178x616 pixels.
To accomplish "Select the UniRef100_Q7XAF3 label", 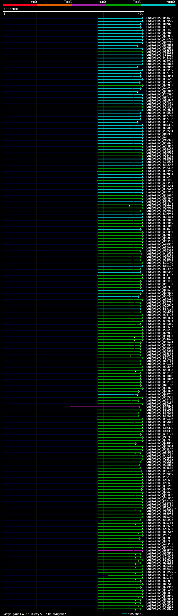I will 160,492.
